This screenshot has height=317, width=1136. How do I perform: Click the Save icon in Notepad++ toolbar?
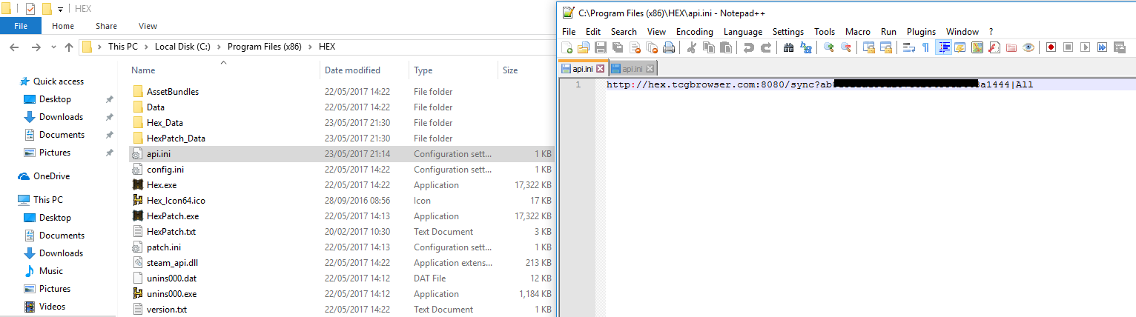(x=601, y=47)
